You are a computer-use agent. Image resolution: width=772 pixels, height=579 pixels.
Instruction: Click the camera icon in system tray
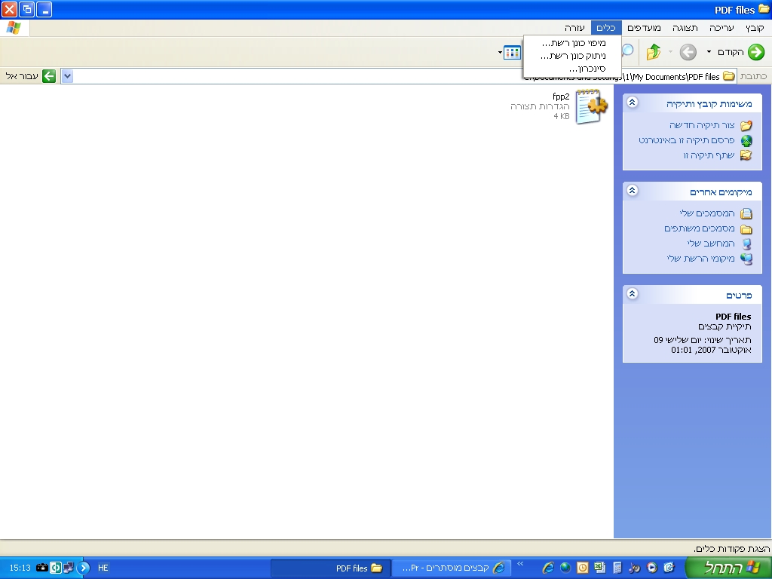[x=42, y=568]
